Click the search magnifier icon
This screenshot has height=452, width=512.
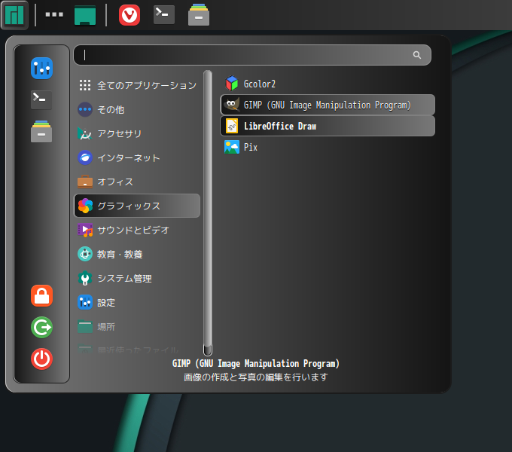[x=416, y=55]
